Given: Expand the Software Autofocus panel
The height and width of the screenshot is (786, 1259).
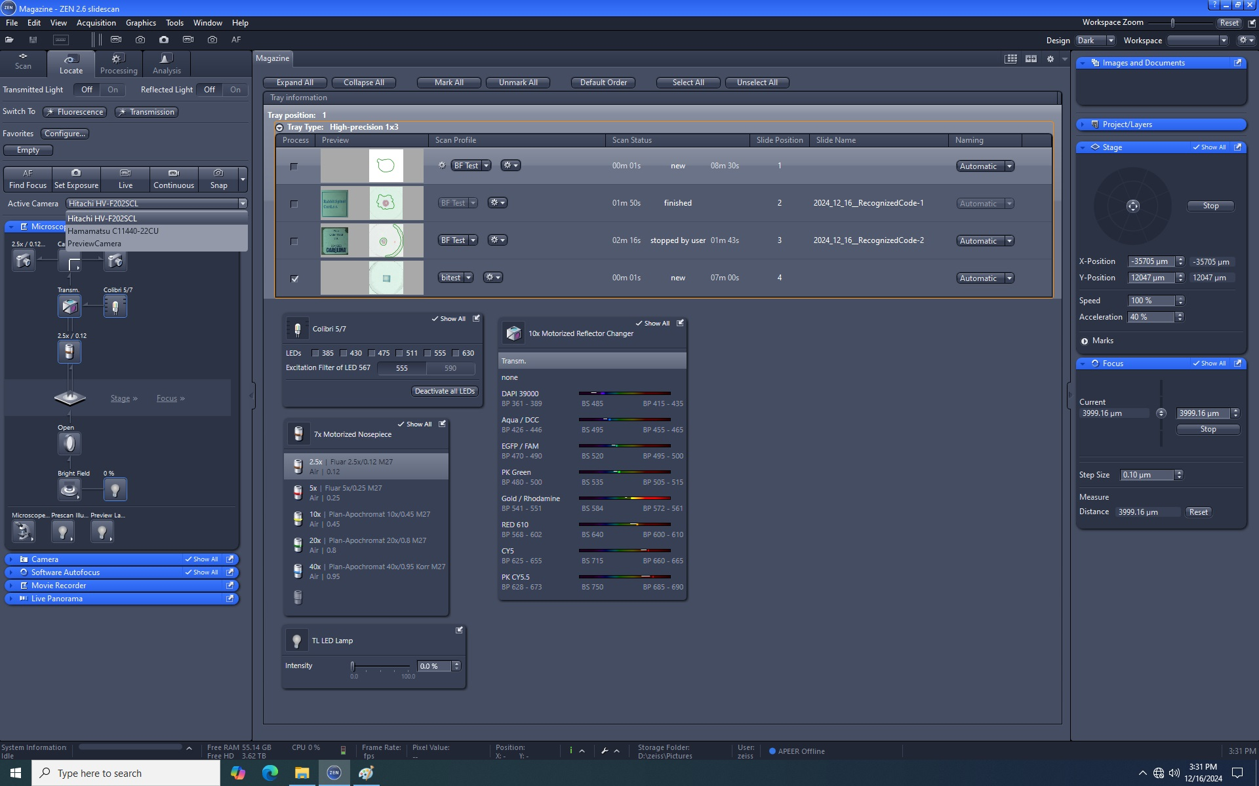Looking at the screenshot, I should [10, 572].
